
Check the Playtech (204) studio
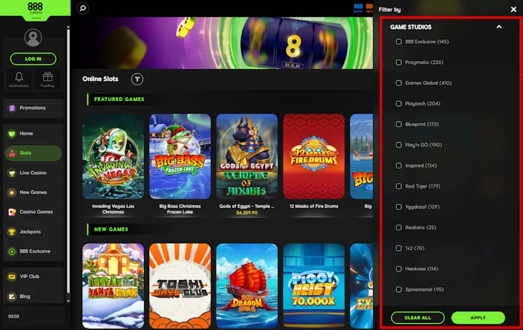399,103
